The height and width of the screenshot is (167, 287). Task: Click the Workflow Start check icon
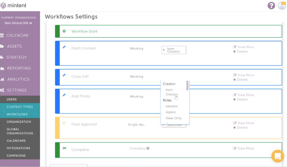[64, 31]
